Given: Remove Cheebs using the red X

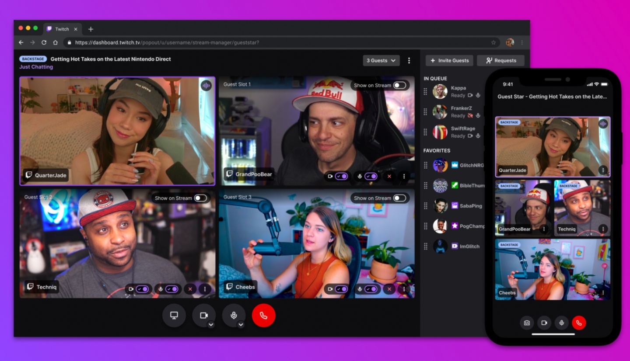Looking at the screenshot, I should click(x=389, y=289).
